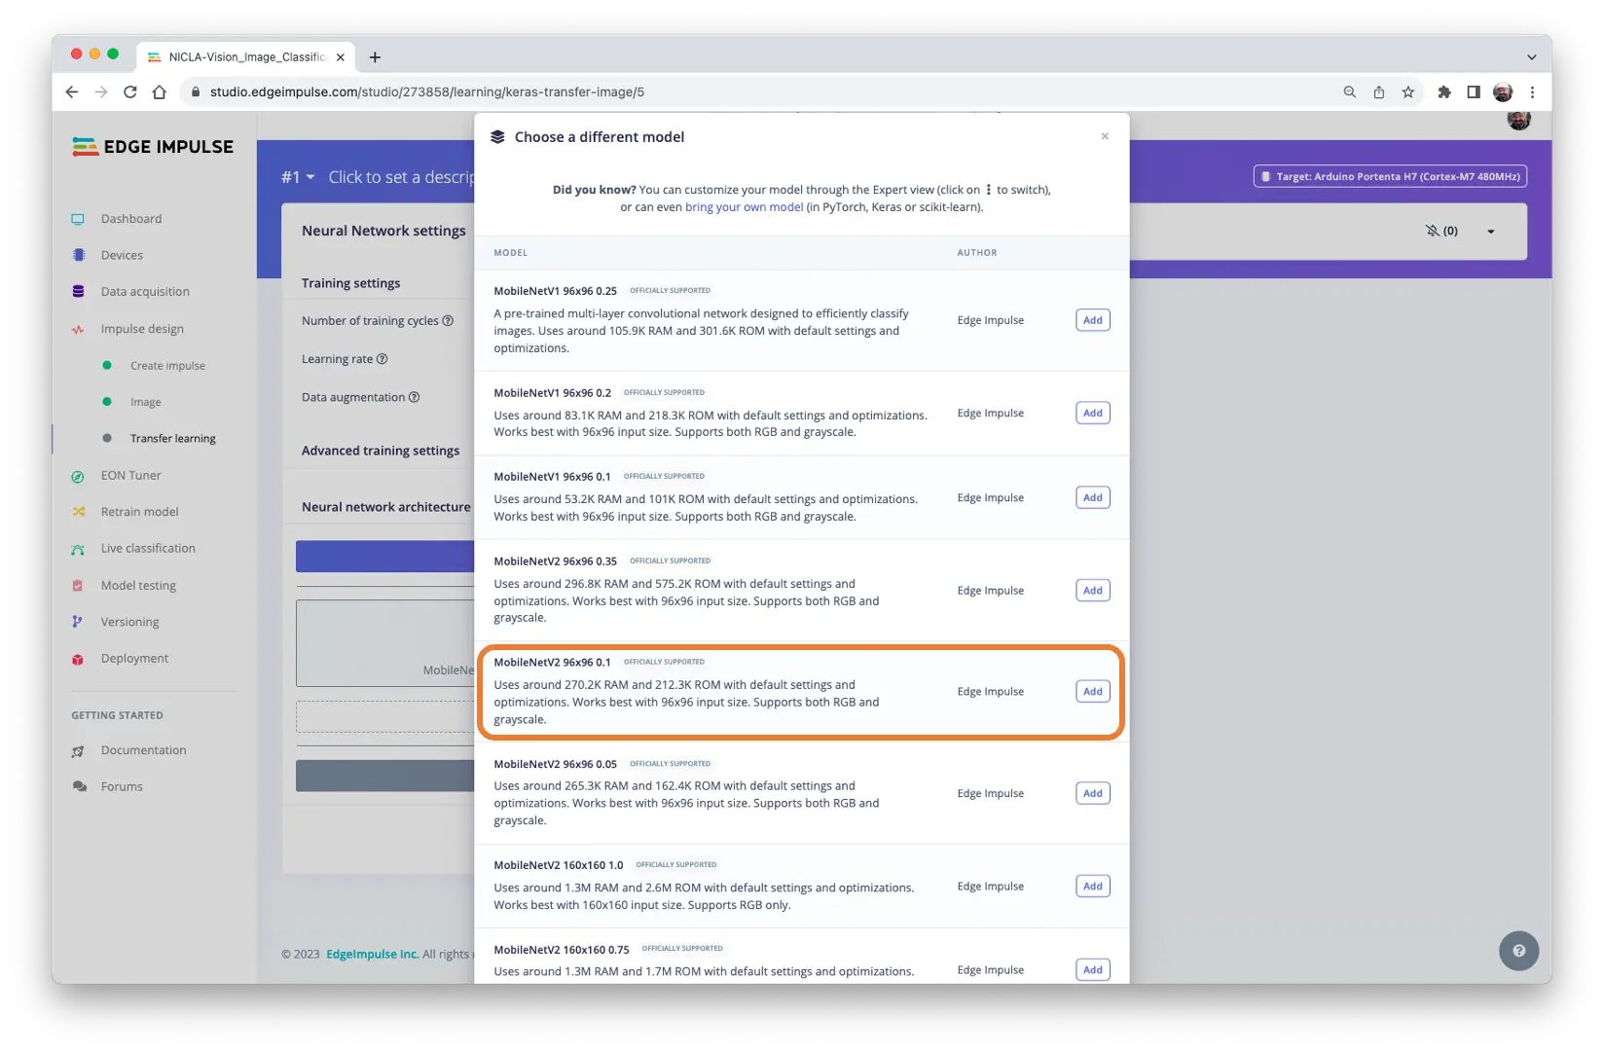Open a new browser tab
Image resolution: width=1604 pixels, height=1051 pixels.
tap(375, 57)
